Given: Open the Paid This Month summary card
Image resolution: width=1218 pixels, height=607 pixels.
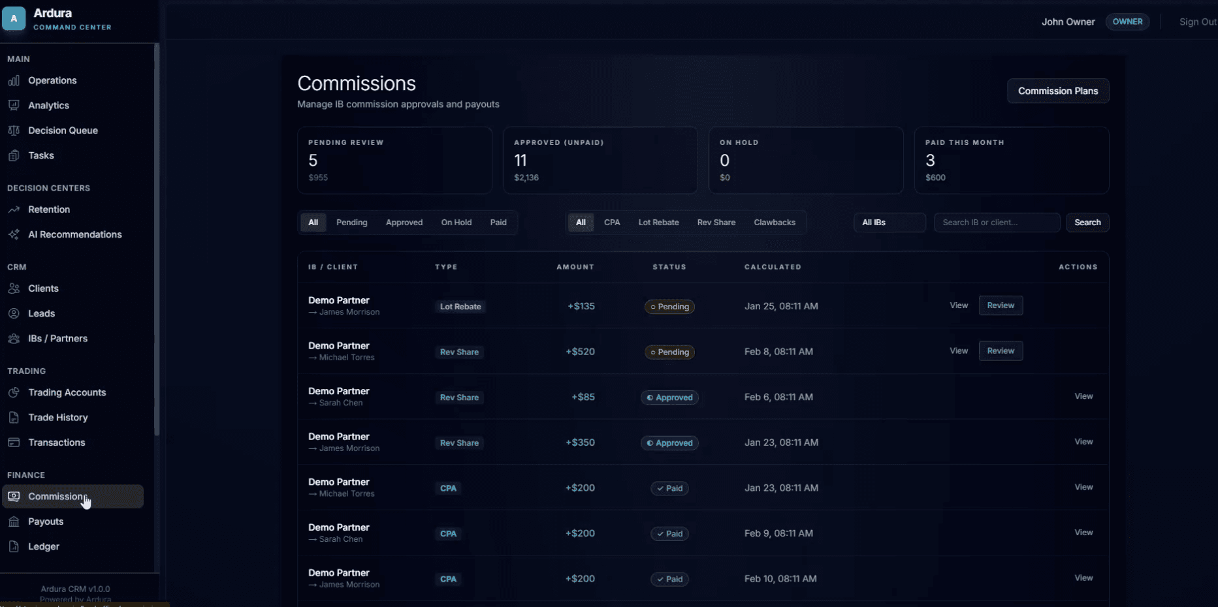Looking at the screenshot, I should coord(1012,161).
